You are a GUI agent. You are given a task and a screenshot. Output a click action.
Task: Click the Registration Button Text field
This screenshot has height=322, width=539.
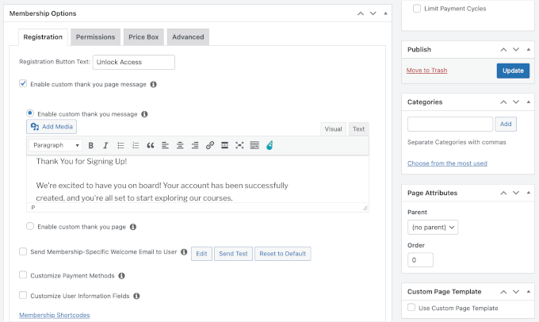click(x=133, y=62)
